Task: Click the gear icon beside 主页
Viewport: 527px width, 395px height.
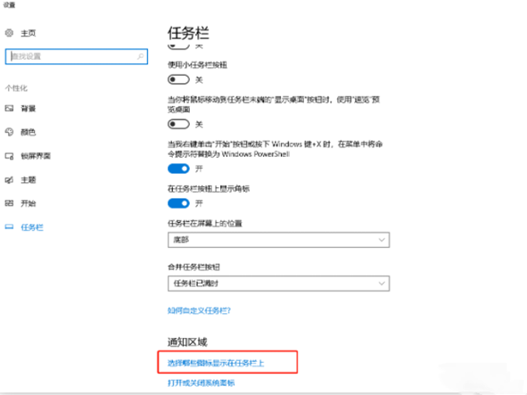Action: (x=9, y=33)
